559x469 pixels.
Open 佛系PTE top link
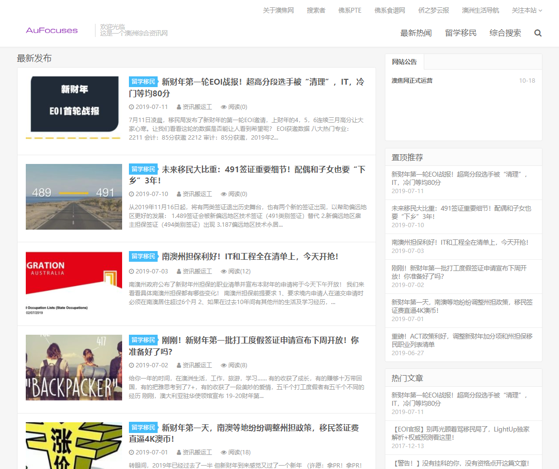350,10
